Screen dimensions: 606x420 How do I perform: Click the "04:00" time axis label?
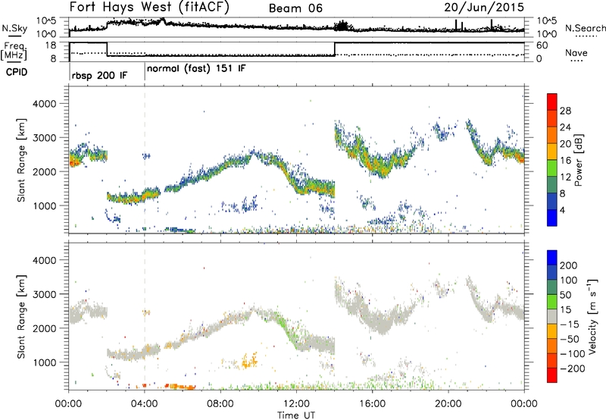coord(145,404)
